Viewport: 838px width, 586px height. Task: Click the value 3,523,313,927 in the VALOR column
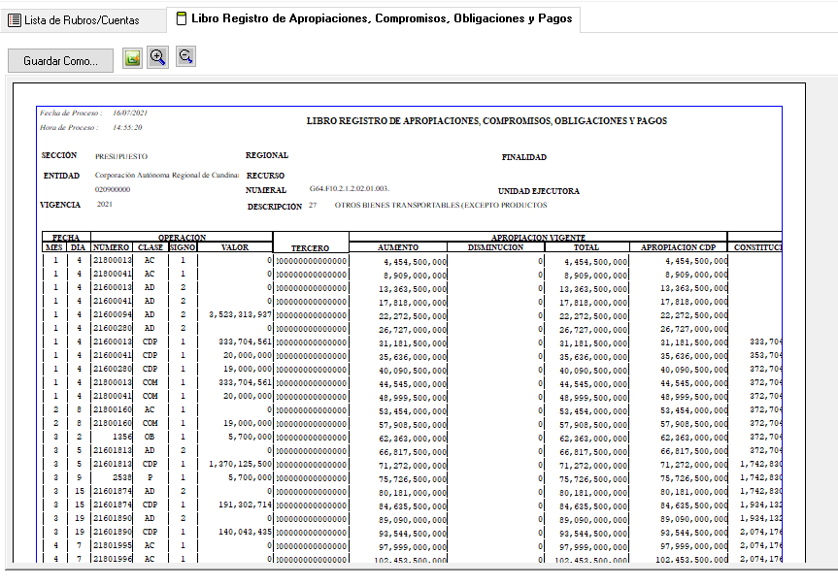(240, 314)
